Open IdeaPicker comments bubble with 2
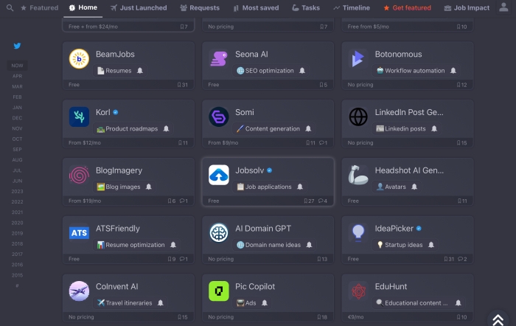The height and width of the screenshot is (326, 516). [x=462, y=259]
